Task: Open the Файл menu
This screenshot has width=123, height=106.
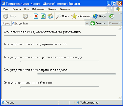Action: [x=6, y=9]
